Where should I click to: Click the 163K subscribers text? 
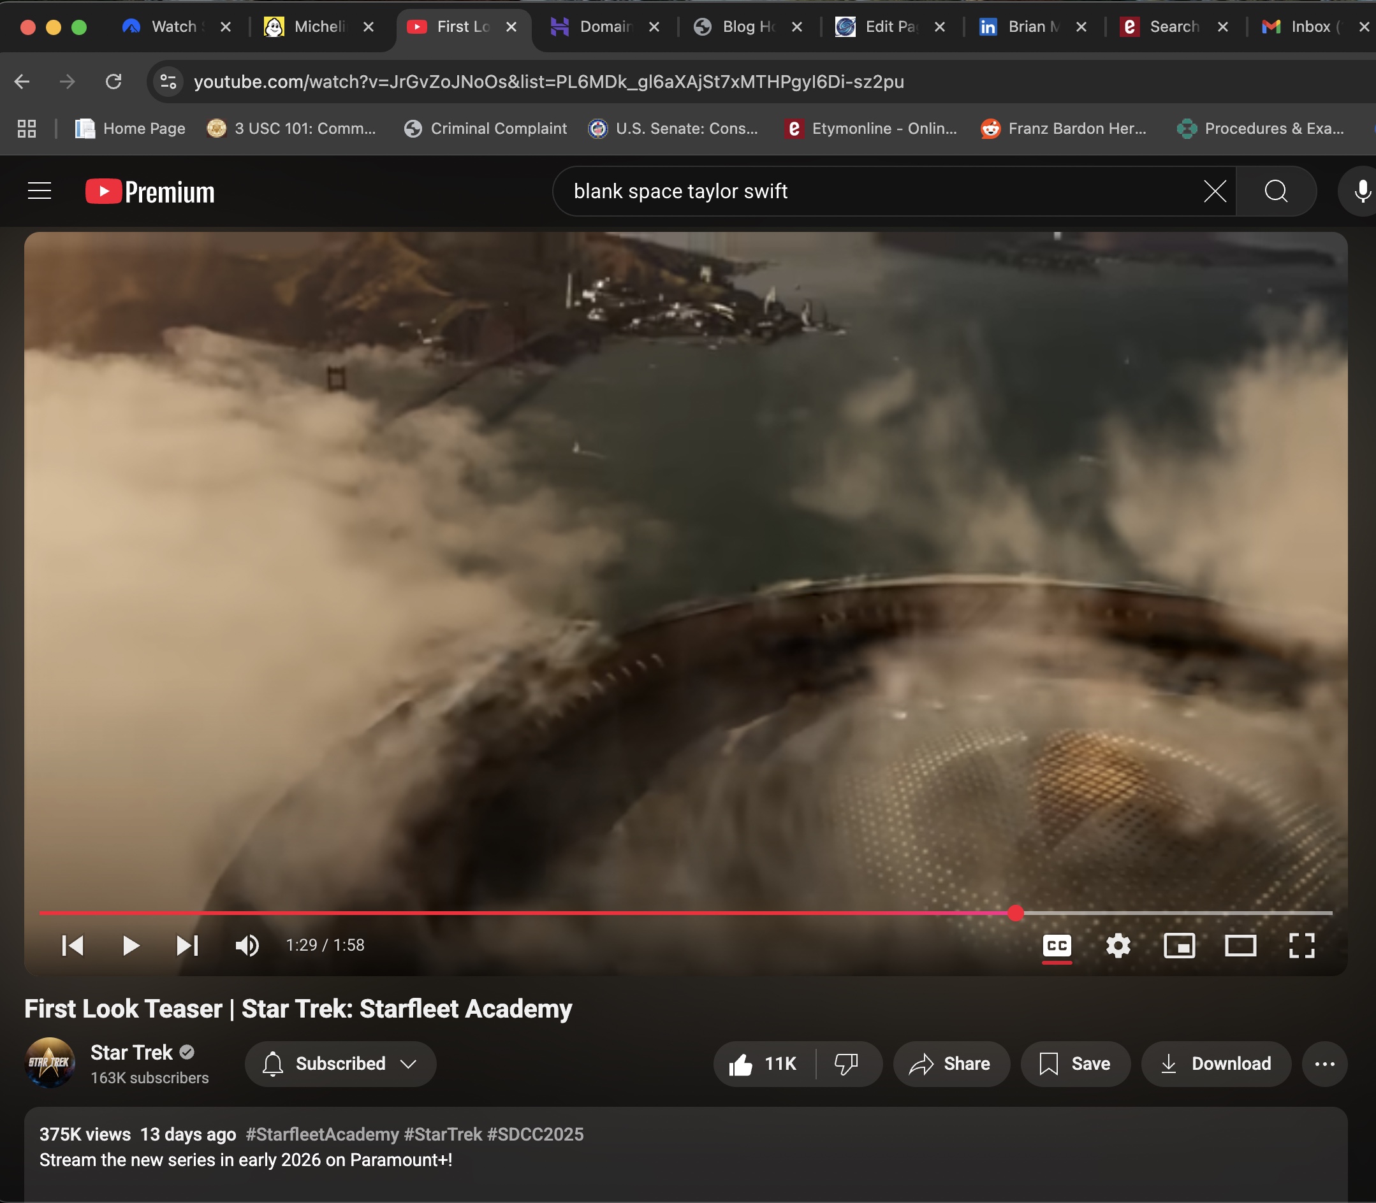point(150,1078)
